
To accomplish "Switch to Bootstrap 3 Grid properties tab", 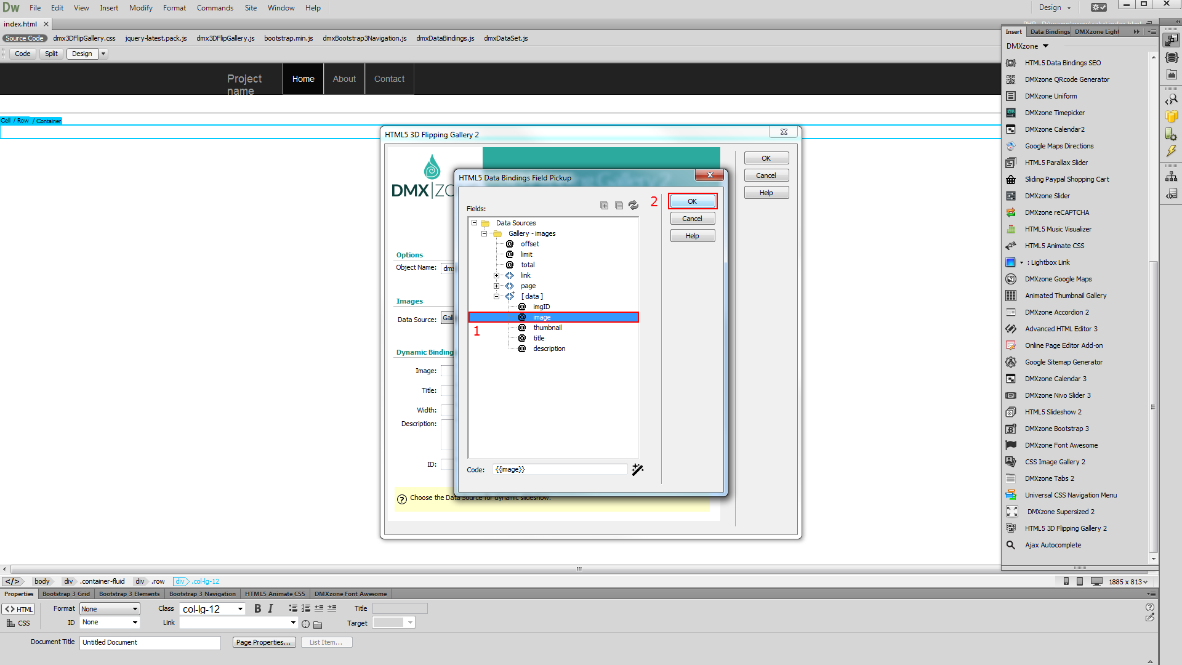I will click(x=66, y=594).
